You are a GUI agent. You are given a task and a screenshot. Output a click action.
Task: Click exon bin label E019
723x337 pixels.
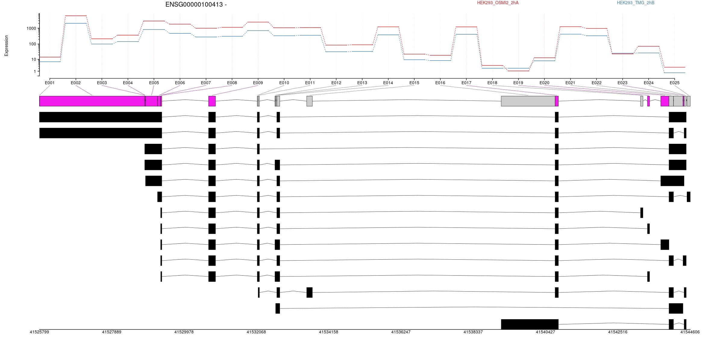[x=518, y=83]
